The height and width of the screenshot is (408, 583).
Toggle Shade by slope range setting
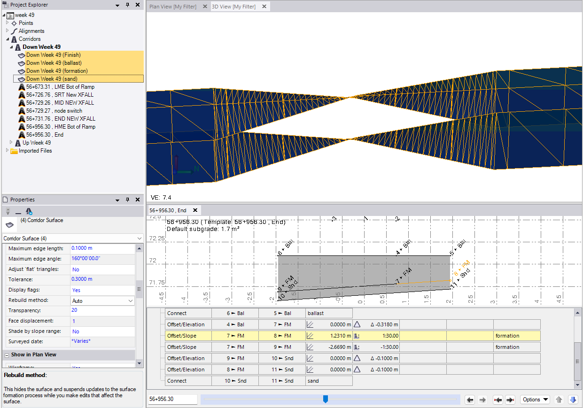(x=76, y=331)
